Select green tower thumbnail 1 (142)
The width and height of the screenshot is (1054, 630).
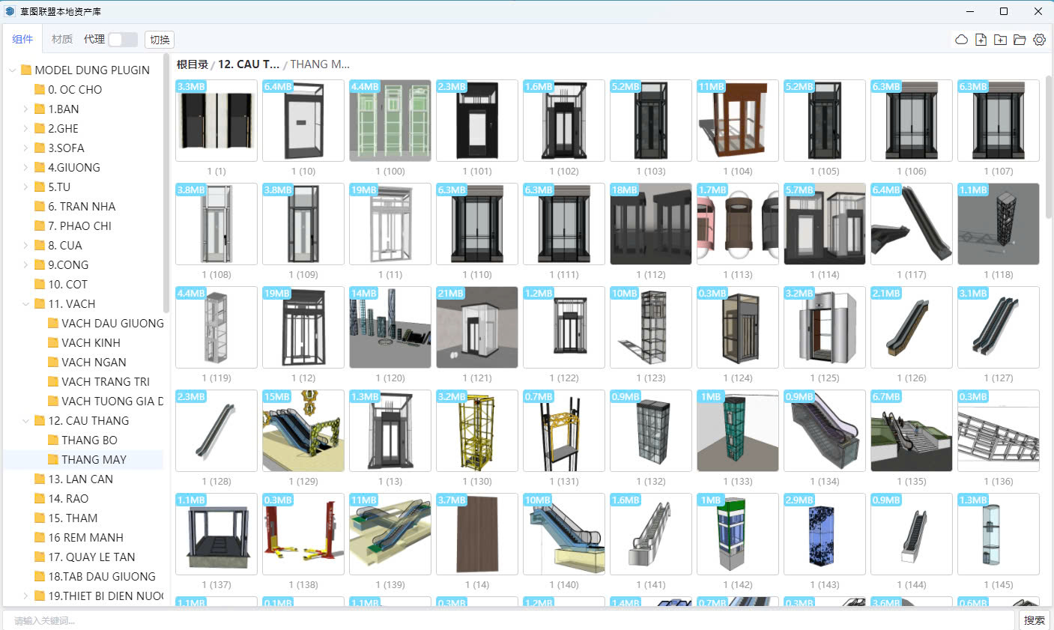pos(738,534)
